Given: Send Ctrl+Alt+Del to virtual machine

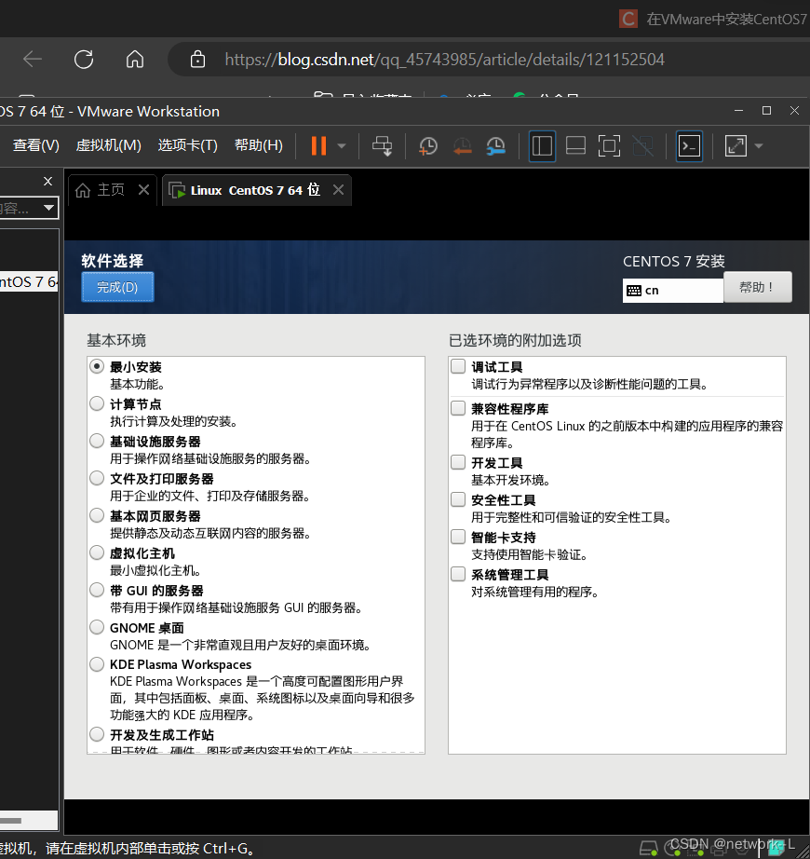Looking at the screenshot, I should tap(382, 145).
